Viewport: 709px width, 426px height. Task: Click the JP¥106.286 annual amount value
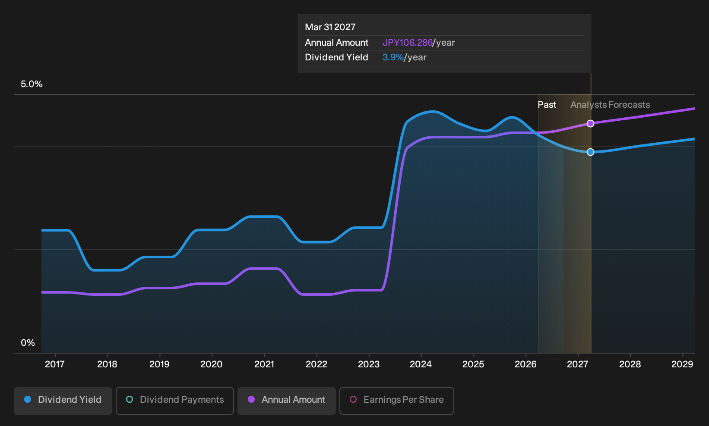[408, 43]
